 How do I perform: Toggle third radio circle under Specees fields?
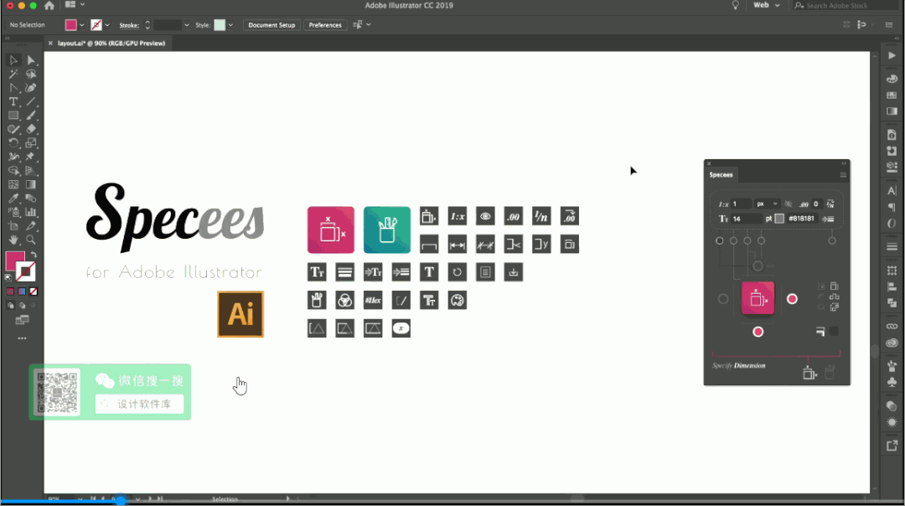(747, 240)
